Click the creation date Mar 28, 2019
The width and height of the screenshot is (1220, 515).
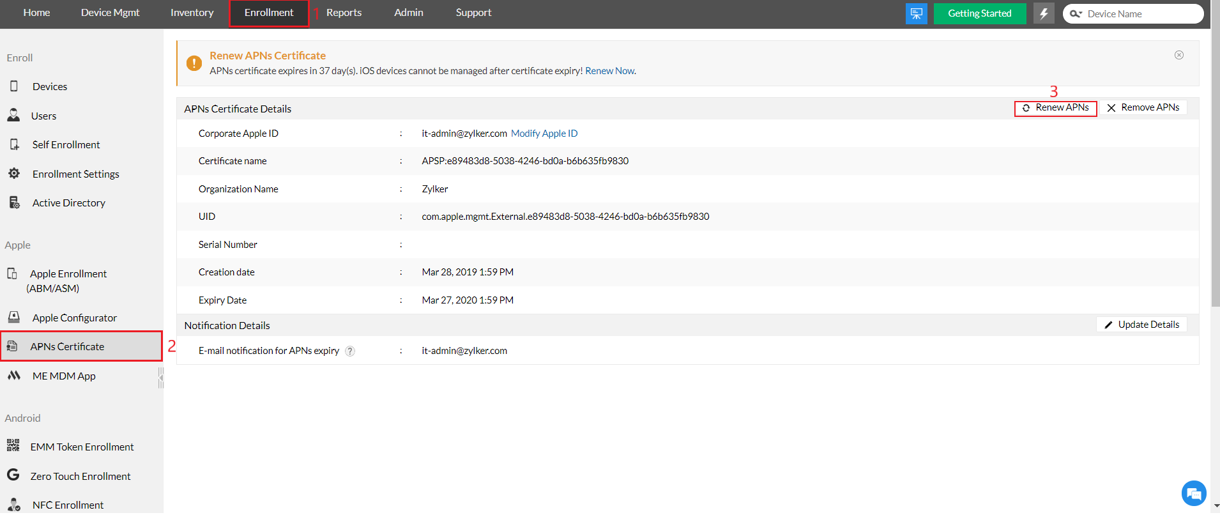click(468, 272)
